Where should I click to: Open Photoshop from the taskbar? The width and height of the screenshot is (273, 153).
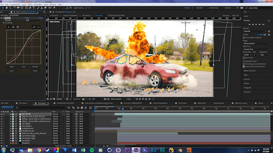coord(153,150)
